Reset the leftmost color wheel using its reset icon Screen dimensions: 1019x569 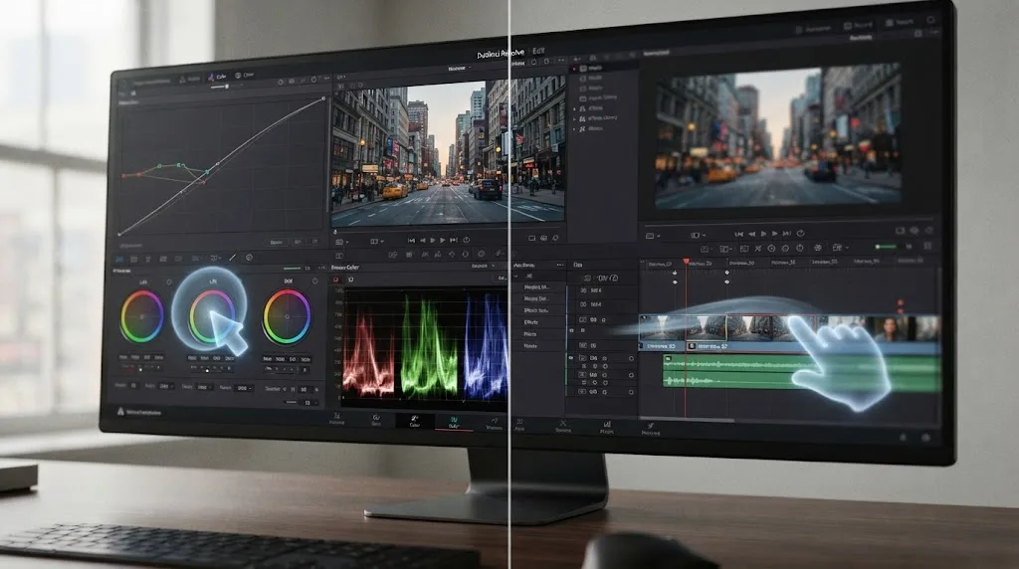point(169,282)
